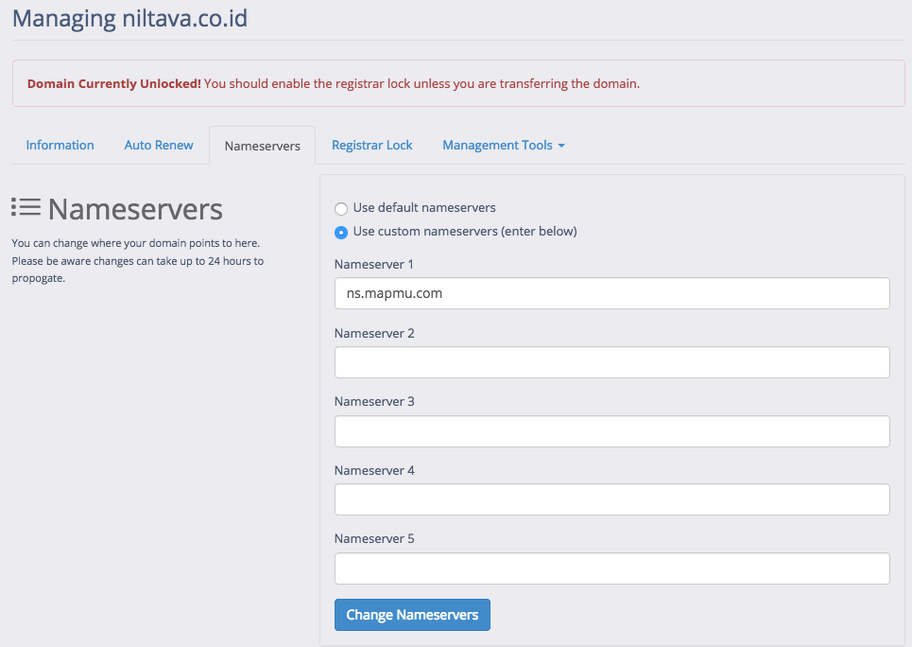Click the Nameserver 3 label
Viewport: 912px width, 647px height.
pos(374,401)
